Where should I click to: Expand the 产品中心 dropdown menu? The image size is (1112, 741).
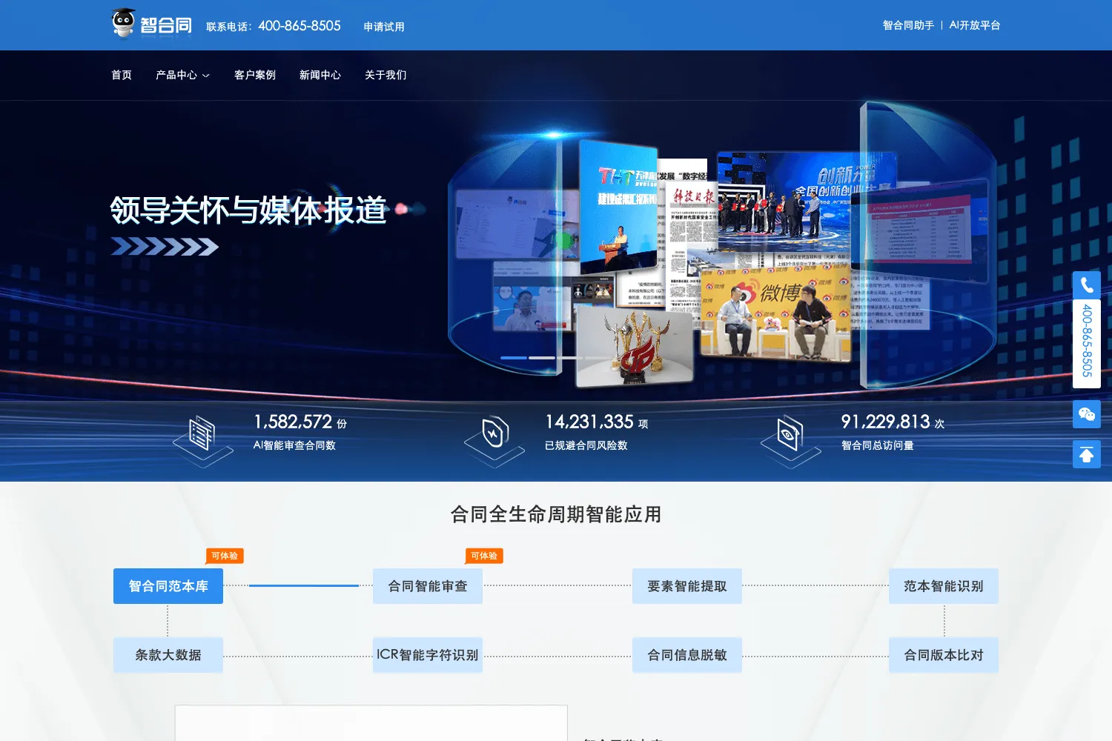coord(182,75)
